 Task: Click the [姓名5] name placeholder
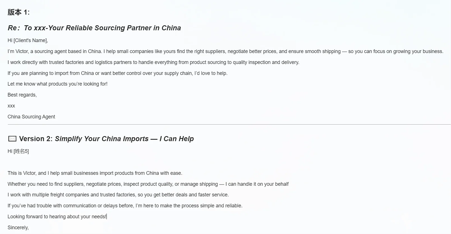pyautogui.click(x=21, y=151)
